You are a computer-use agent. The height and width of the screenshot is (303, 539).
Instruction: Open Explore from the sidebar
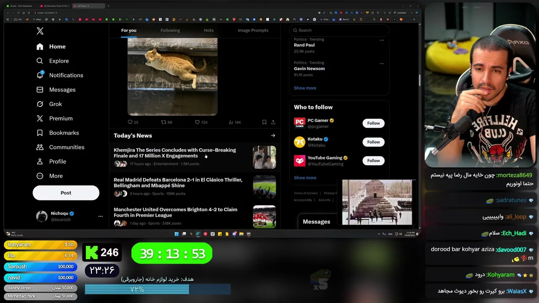click(x=53, y=61)
